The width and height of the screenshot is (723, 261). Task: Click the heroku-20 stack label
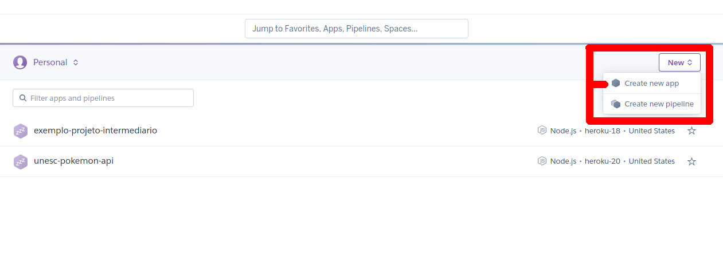602,161
